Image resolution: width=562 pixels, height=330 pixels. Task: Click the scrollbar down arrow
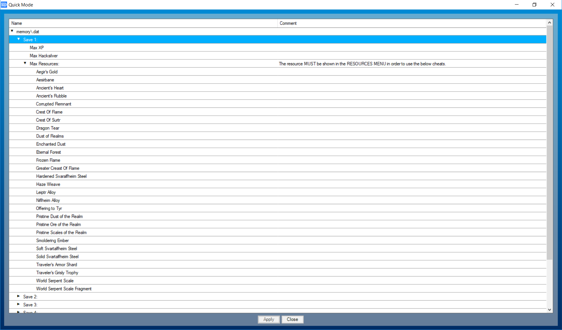549,310
